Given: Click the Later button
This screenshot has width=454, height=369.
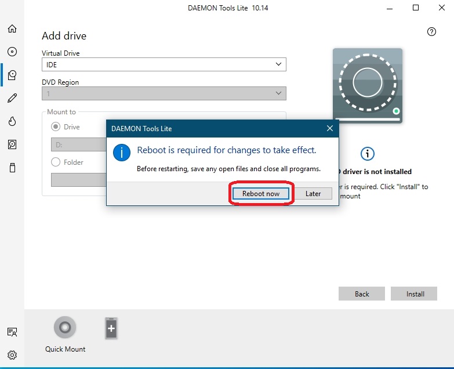Looking at the screenshot, I should pyautogui.click(x=313, y=193).
